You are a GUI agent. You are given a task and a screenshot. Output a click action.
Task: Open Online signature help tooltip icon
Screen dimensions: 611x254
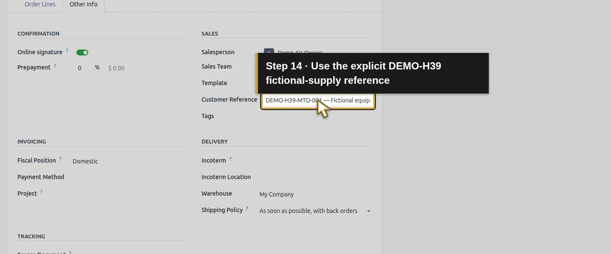[x=67, y=50]
